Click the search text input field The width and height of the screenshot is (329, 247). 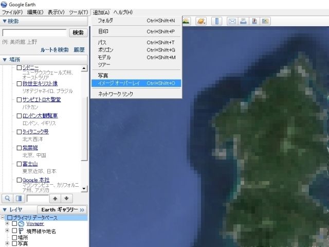click(x=34, y=33)
